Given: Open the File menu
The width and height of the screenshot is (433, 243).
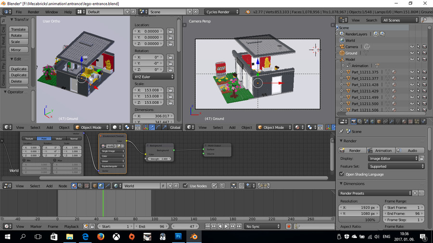Looking at the screenshot, I should pos(18,12).
